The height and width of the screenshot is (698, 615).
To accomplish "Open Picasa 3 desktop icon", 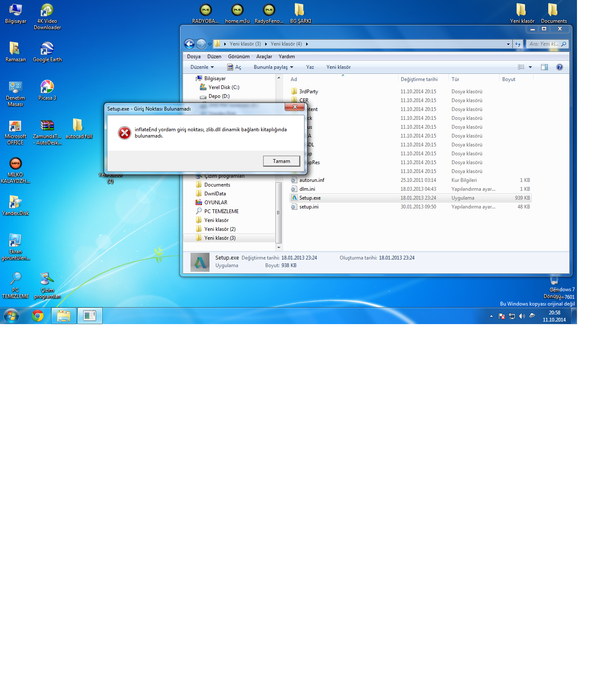I will (x=47, y=88).
